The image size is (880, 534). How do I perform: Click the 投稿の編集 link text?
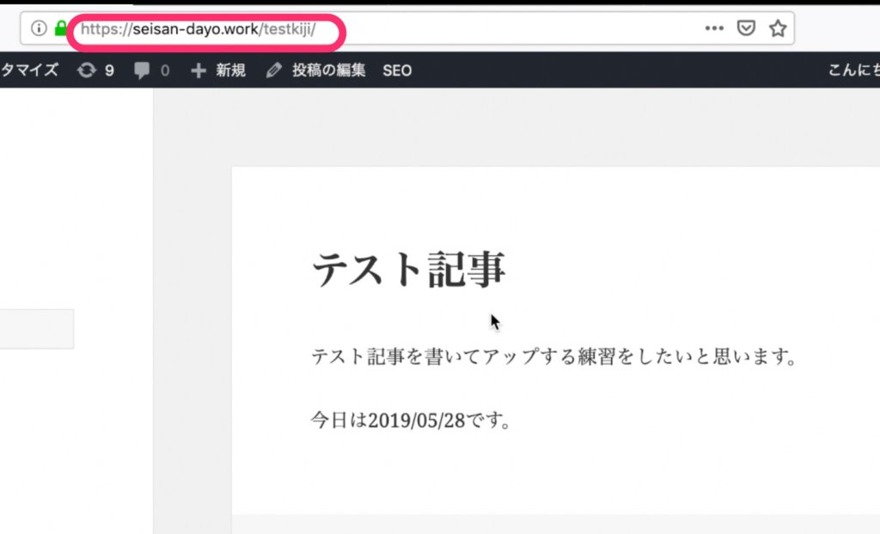[328, 70]
